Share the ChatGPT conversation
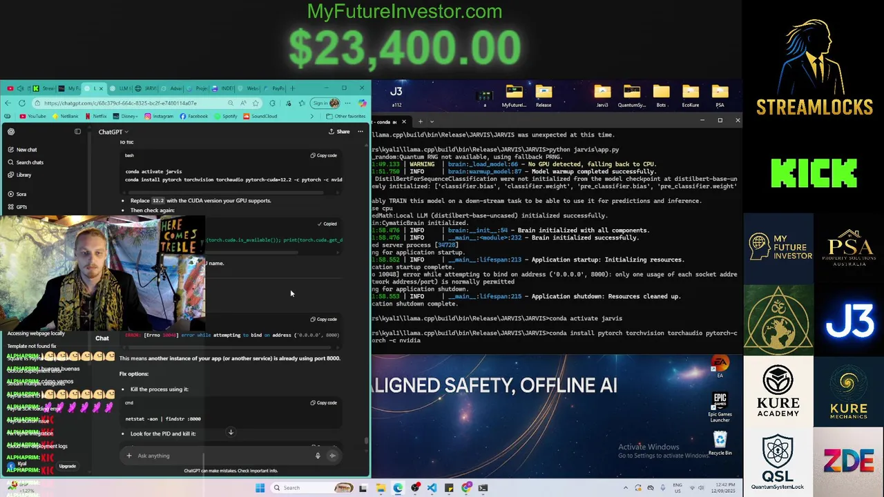Viewport: 884px width, 497px height. 339,132
